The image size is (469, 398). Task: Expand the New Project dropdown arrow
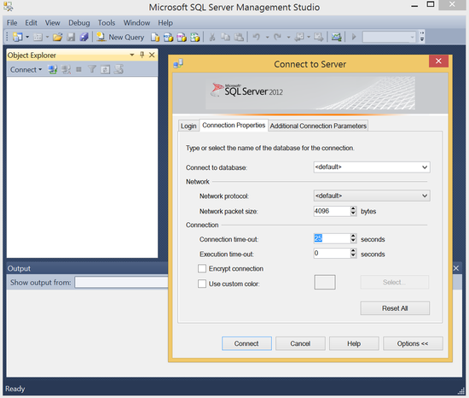(27, 37)
